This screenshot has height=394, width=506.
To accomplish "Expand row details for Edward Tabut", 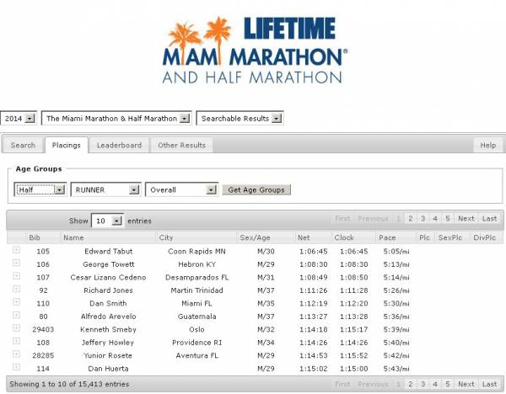I will [17, 250].
